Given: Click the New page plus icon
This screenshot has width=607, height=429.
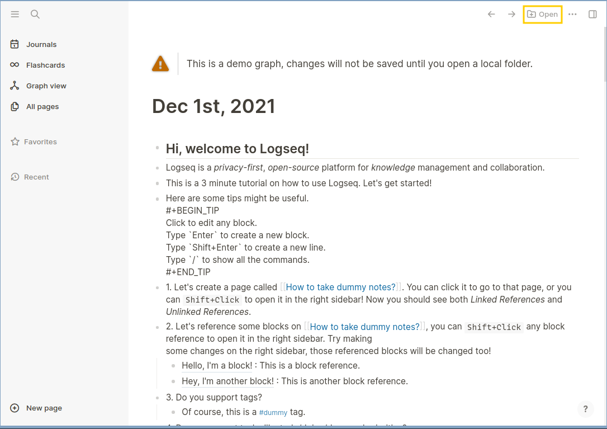Looking at the screenshot, I should tap(15, 408).
